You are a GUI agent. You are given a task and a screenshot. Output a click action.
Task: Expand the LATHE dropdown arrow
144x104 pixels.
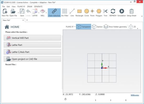pos(39,13)
